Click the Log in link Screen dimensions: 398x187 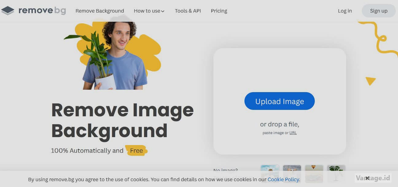pos(345,11)
